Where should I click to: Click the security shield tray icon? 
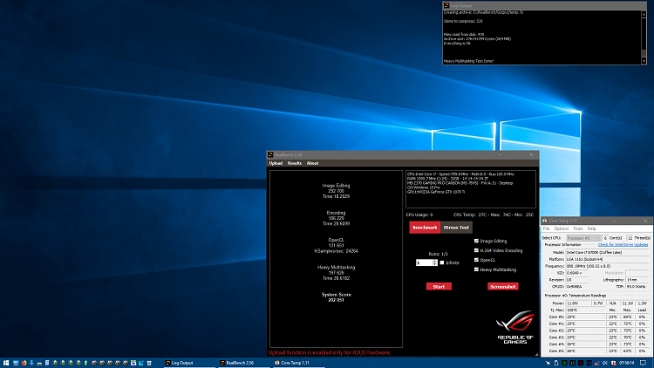614,363
